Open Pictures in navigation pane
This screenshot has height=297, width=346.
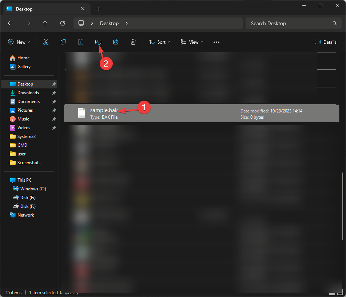tap(25, 110)
